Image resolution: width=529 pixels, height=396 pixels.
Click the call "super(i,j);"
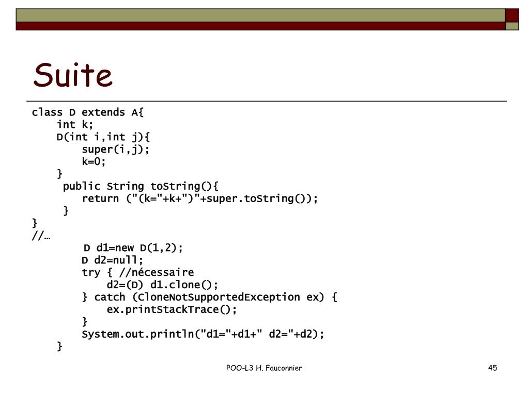[x=115, y=149]
